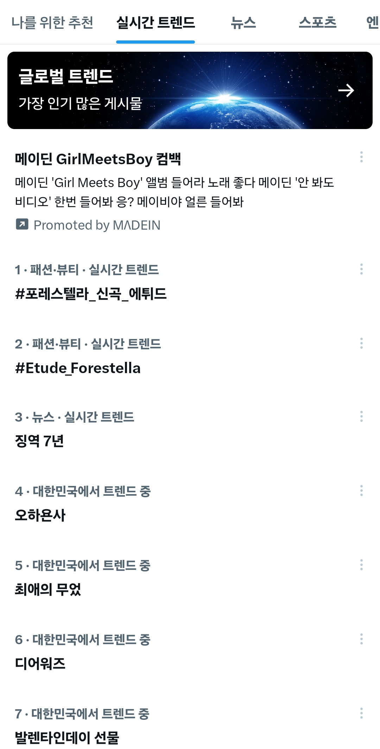Image resolution: width=380 pixels, height=749 pixels.
Task: Open more options for 오하욘사 trend
Action: point(361,491)
